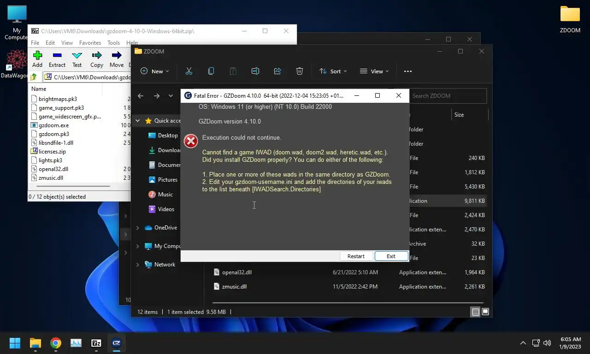The height and width of the screenshot is (354, 590).
Task: Click the Rename icon in ZDOOM Explorer toolbar
Action: pos(255,71)
